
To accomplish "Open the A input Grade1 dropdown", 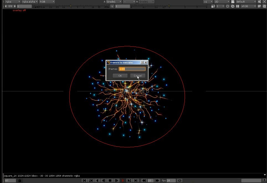I will pos(114,2).
